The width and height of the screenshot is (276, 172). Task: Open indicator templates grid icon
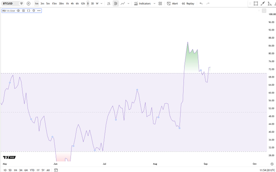(160, 4)
